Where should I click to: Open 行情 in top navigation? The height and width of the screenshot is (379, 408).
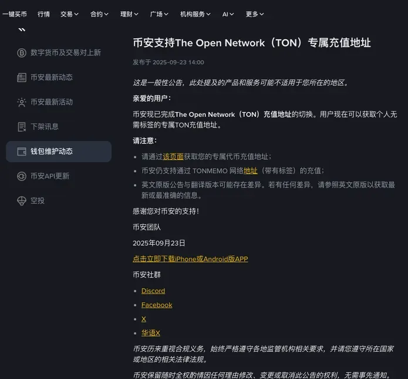43,14
